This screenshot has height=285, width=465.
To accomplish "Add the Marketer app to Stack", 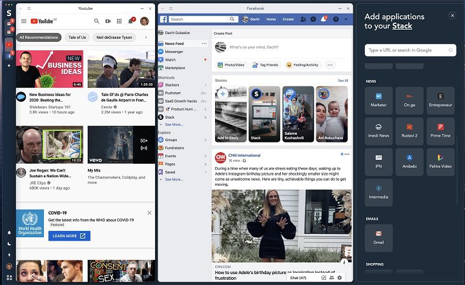I will pyautogui.click(x=378, y=101).
